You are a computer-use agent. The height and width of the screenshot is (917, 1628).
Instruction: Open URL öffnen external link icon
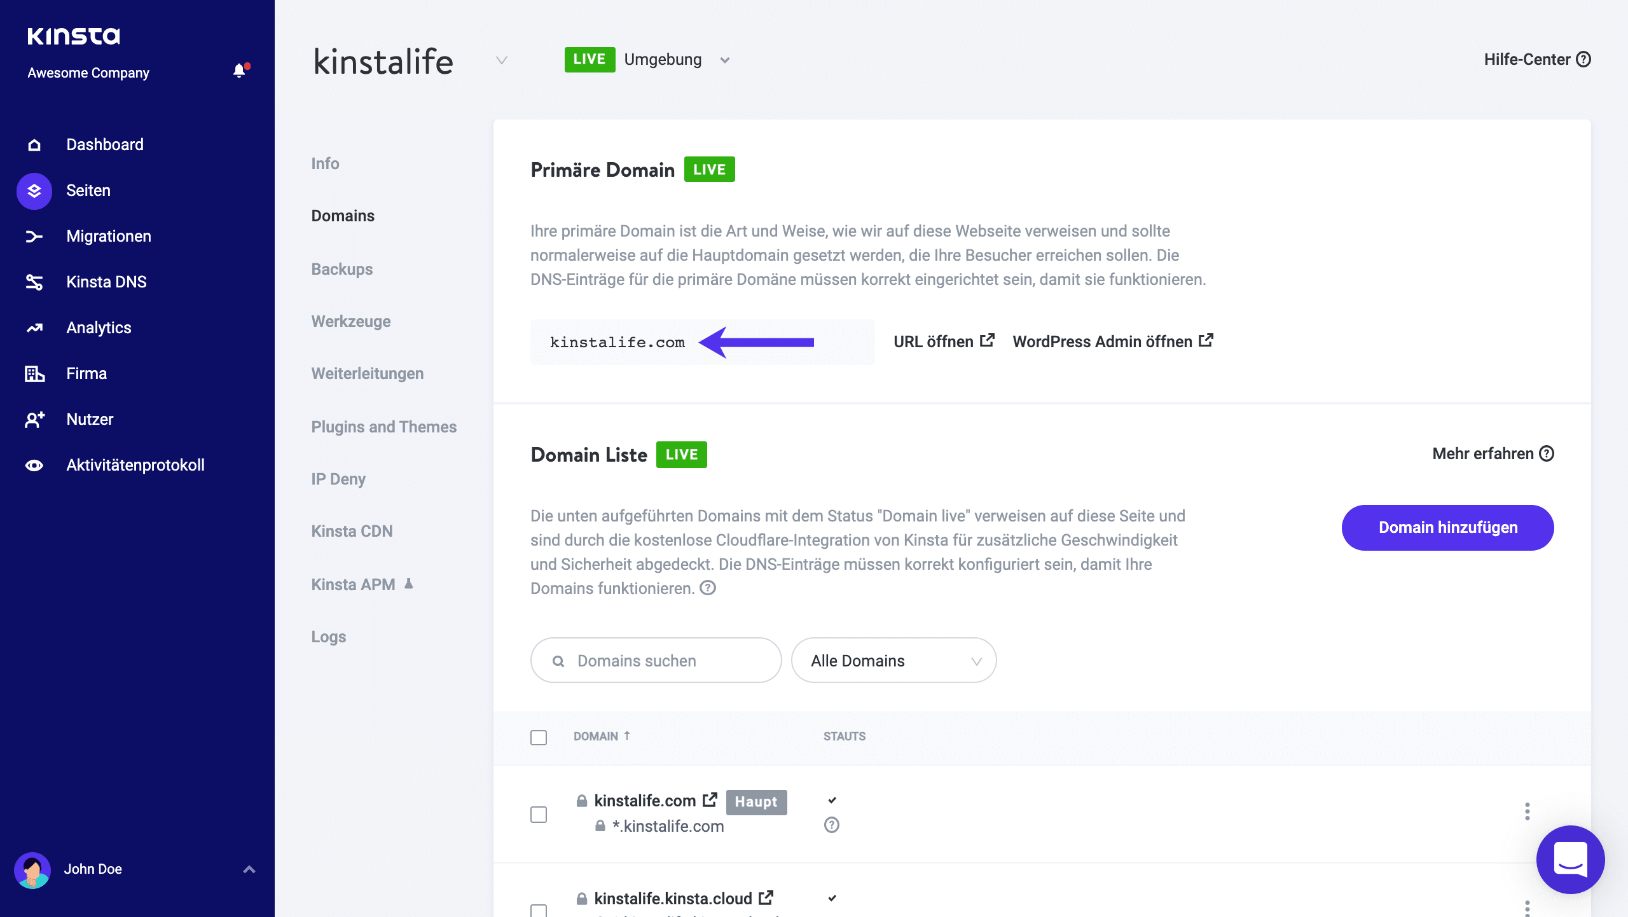click(986, 340)
